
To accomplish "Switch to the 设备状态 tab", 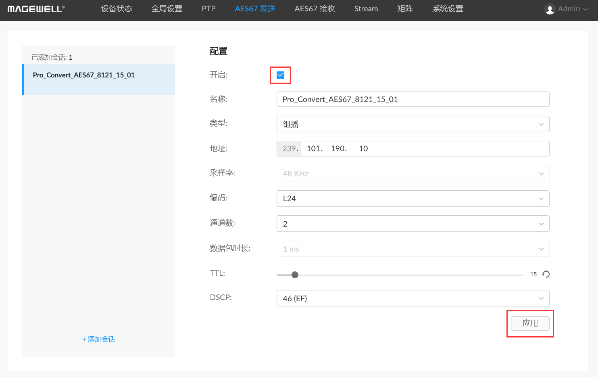I will 117,9.
